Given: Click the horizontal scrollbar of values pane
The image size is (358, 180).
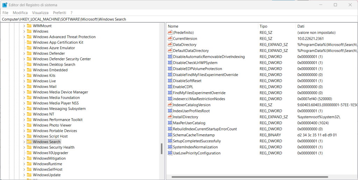Looking at the screenshot, I should click(250, 177).
